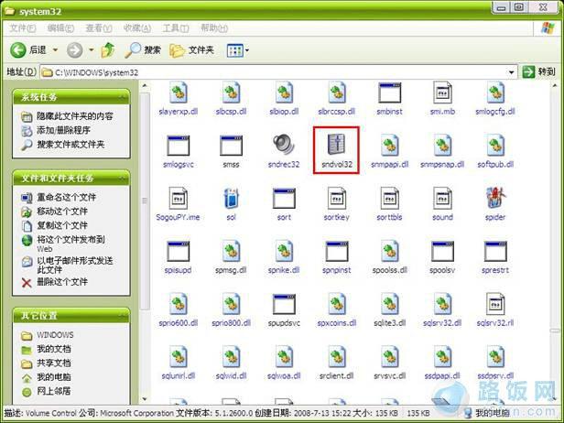Select the spoolsv application icon
The height and width of the screenshot is (423, 564).
coord(442,251)
